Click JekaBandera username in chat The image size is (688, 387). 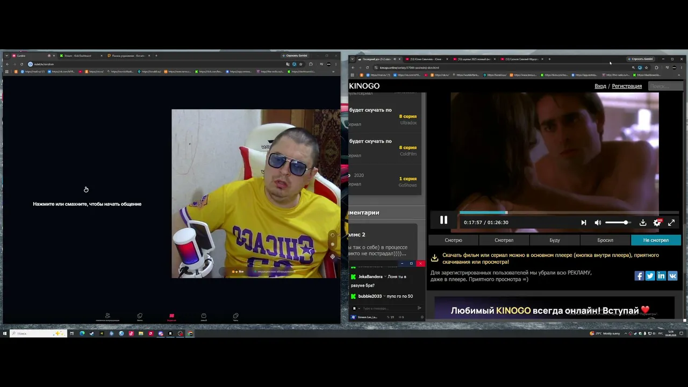click(x=370, y=277)
